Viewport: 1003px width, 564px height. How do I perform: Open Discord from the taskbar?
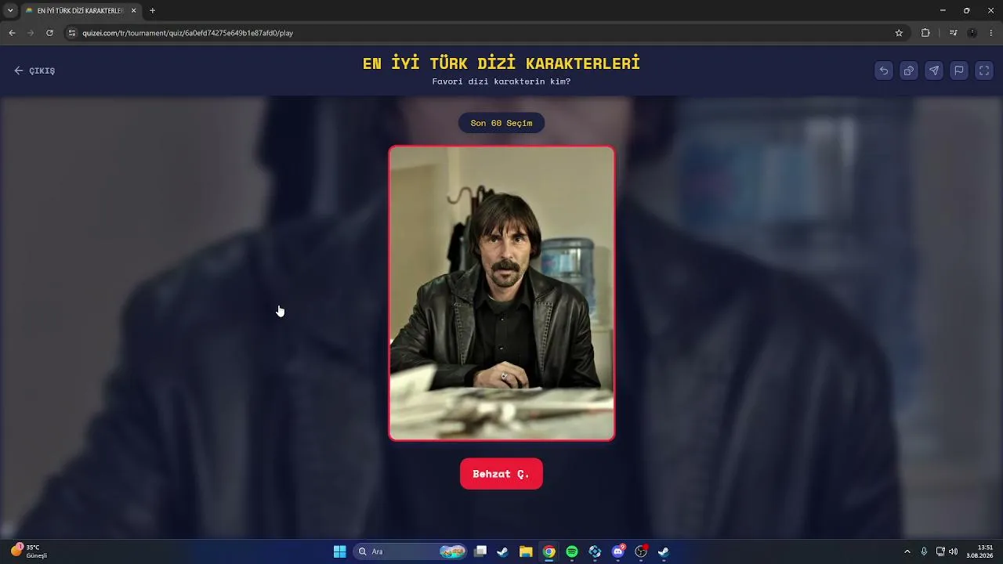[618, 551]
